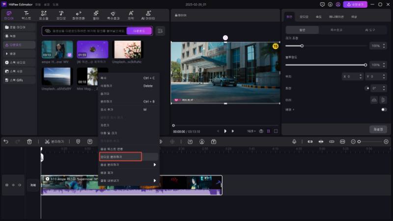Toggle the background switch in properties panel
The width and height of the screenshot is (393, 221).
coord(384,110)
